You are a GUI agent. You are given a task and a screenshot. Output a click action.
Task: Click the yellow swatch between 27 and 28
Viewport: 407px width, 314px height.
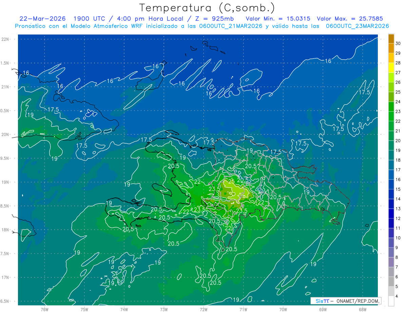point(391,67)
